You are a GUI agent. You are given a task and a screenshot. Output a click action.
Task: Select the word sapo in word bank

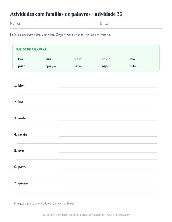[105, 66]
